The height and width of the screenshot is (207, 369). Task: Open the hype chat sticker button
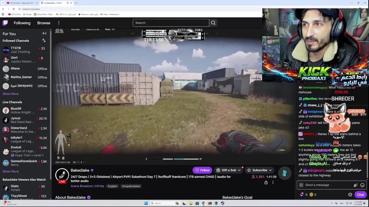pos(355,185)
